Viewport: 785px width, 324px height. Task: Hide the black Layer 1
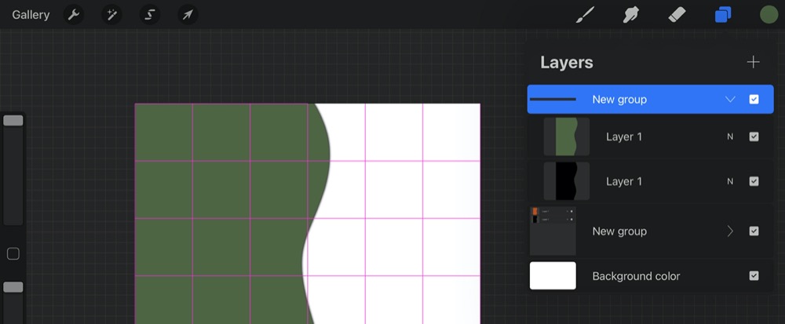coord(754,181)
